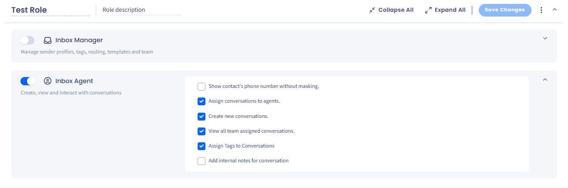Click the Expand All arrows icon
Image resolution: width=568 pixels, height=188 pixels.
(x=428, y=10)
